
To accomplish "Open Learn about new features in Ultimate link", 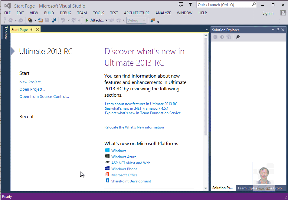I will pos(141,104).
